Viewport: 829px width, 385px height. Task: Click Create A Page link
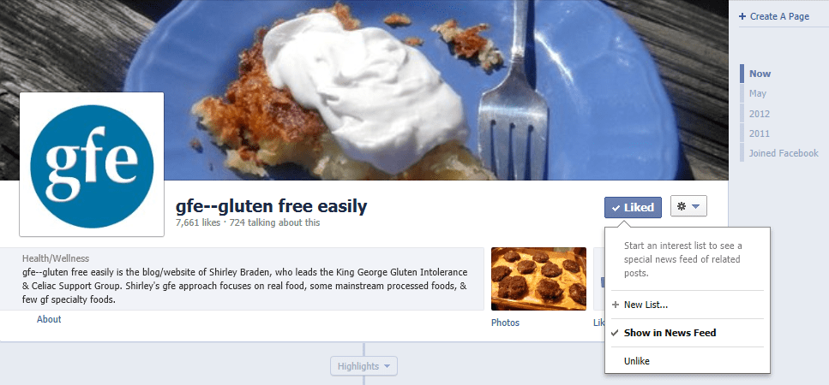779,16
